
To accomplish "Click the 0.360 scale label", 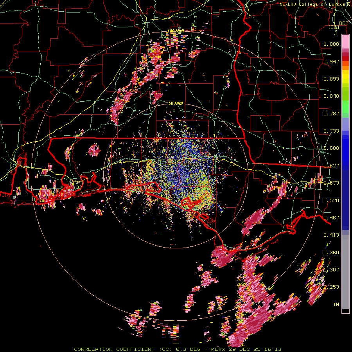I will pos(331,253).
